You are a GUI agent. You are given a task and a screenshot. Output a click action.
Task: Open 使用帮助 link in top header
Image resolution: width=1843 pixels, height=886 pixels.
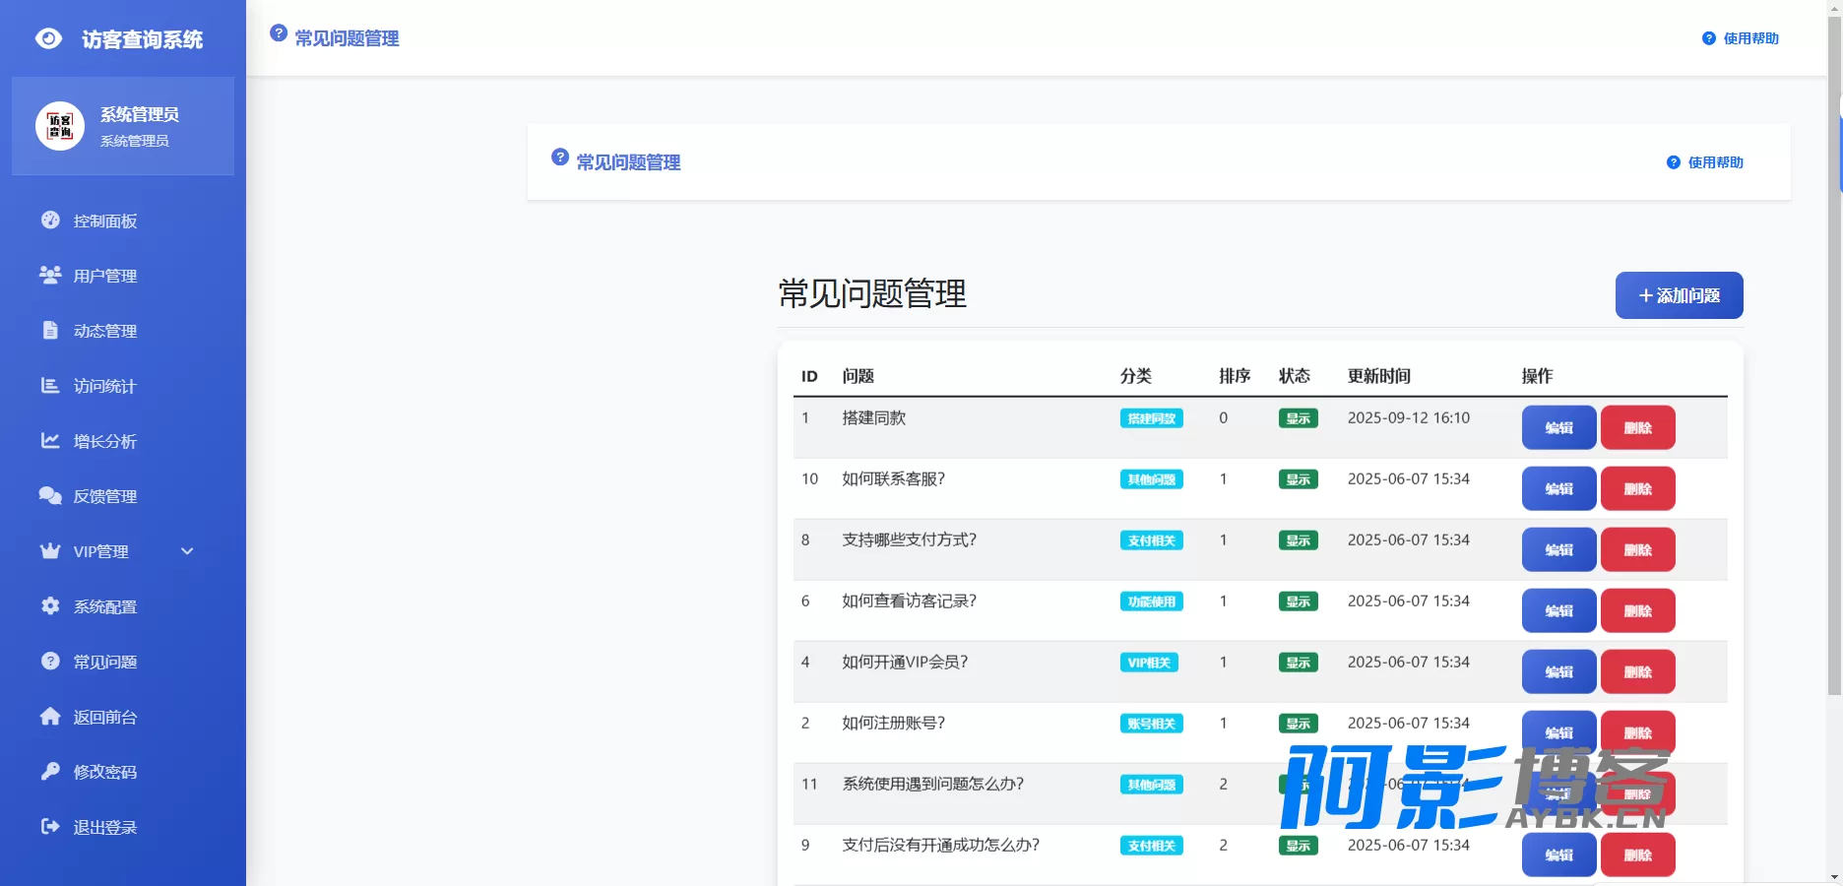(1741, 38)
